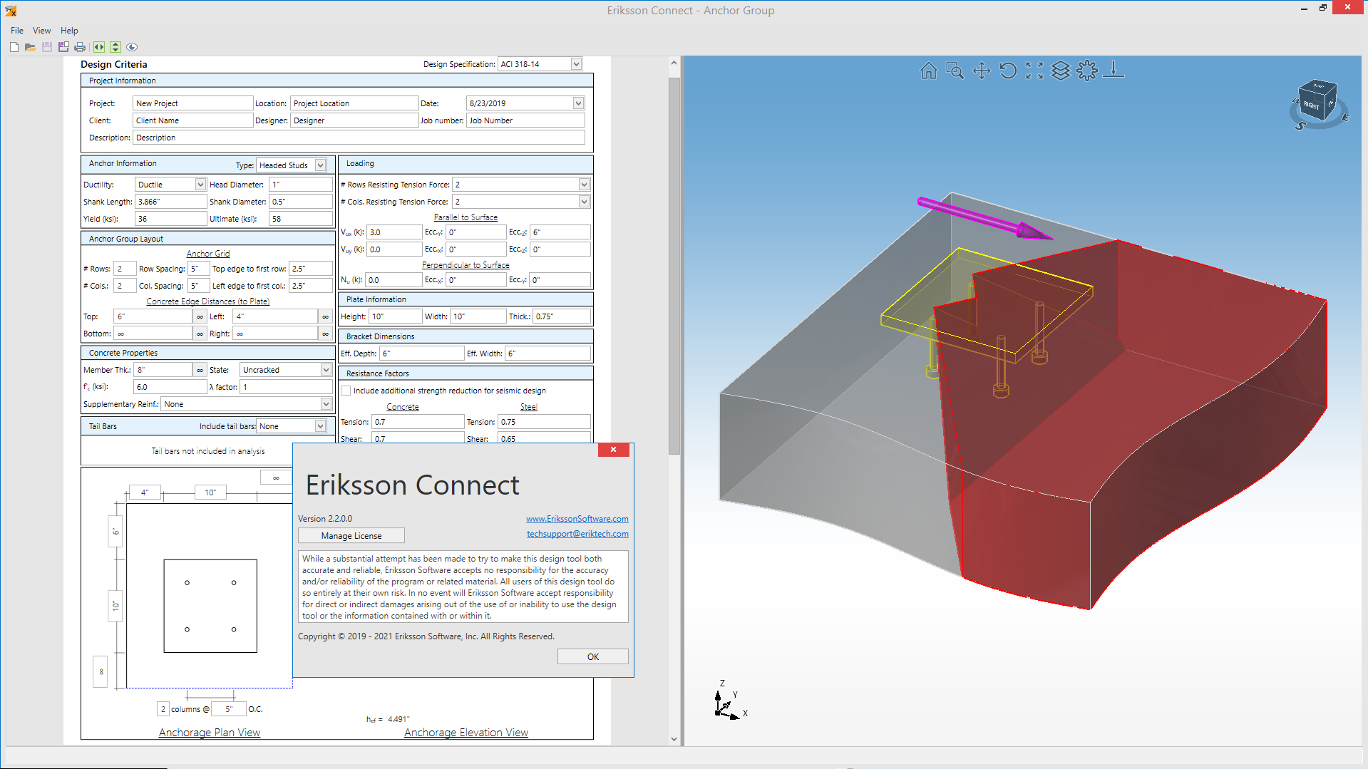Click the Project name field

[192, 103]
